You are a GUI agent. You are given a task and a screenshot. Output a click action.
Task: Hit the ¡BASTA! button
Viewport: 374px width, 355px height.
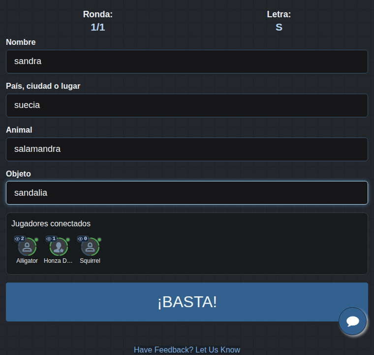[187, 302]
